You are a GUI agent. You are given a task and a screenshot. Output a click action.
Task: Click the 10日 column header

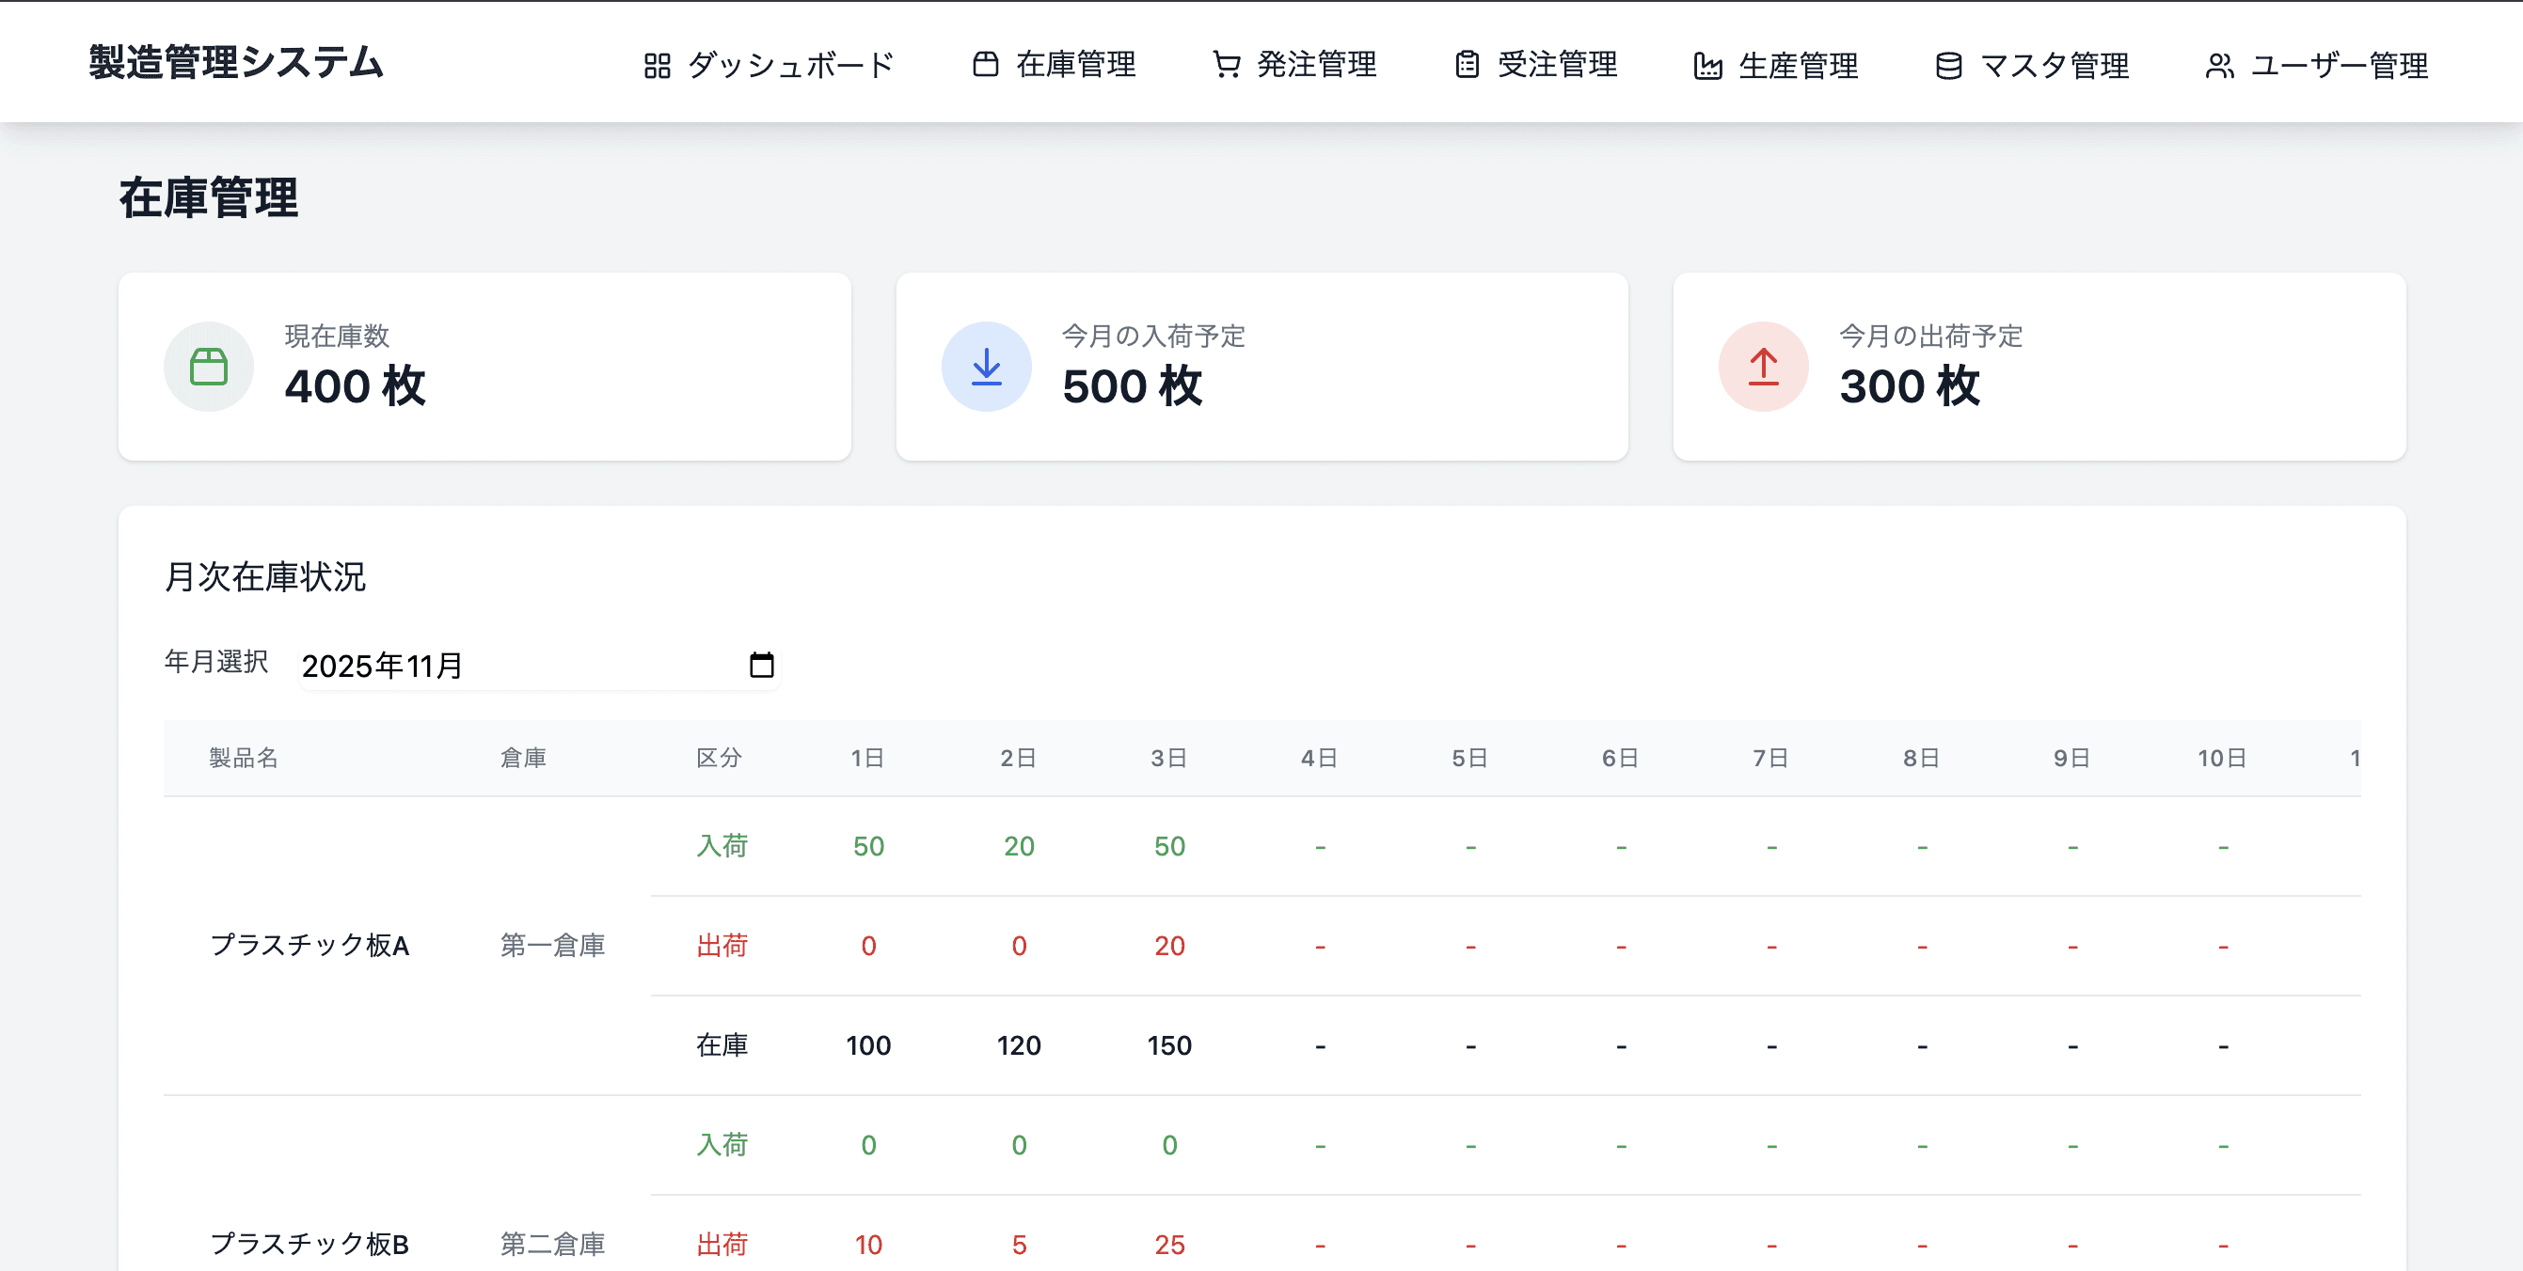[x=2222, y=759]
